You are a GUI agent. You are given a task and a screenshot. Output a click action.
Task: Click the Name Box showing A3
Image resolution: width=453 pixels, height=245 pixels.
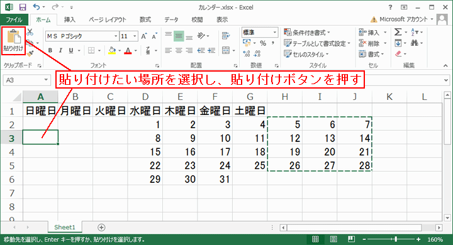point(26,80)
